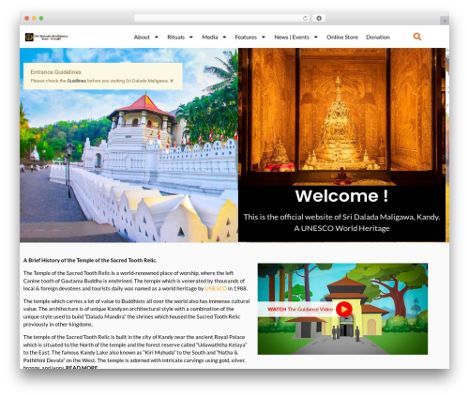
Task: Click the READ MORE link
Action: tap(82, 367)
